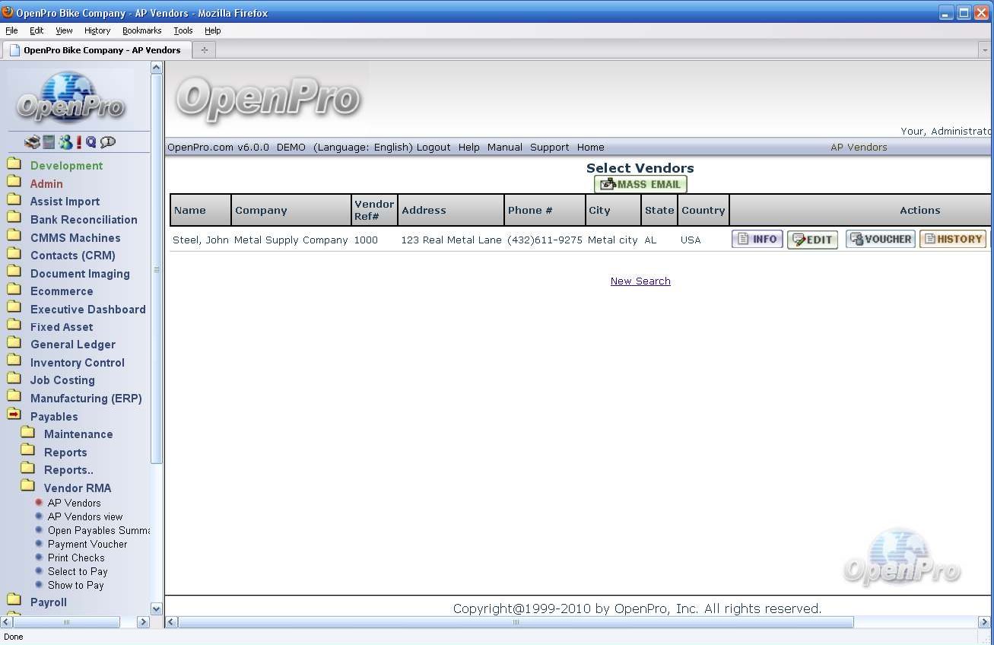The width and height of the screenshot is (994, 645).
Task: Open the History menu in Firefox
Action: click(x=97, y=30)
